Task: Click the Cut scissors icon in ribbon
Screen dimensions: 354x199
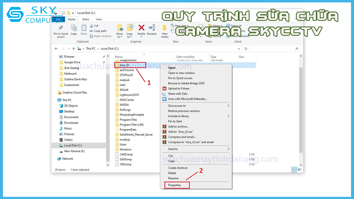Action: tap(92, 26)
